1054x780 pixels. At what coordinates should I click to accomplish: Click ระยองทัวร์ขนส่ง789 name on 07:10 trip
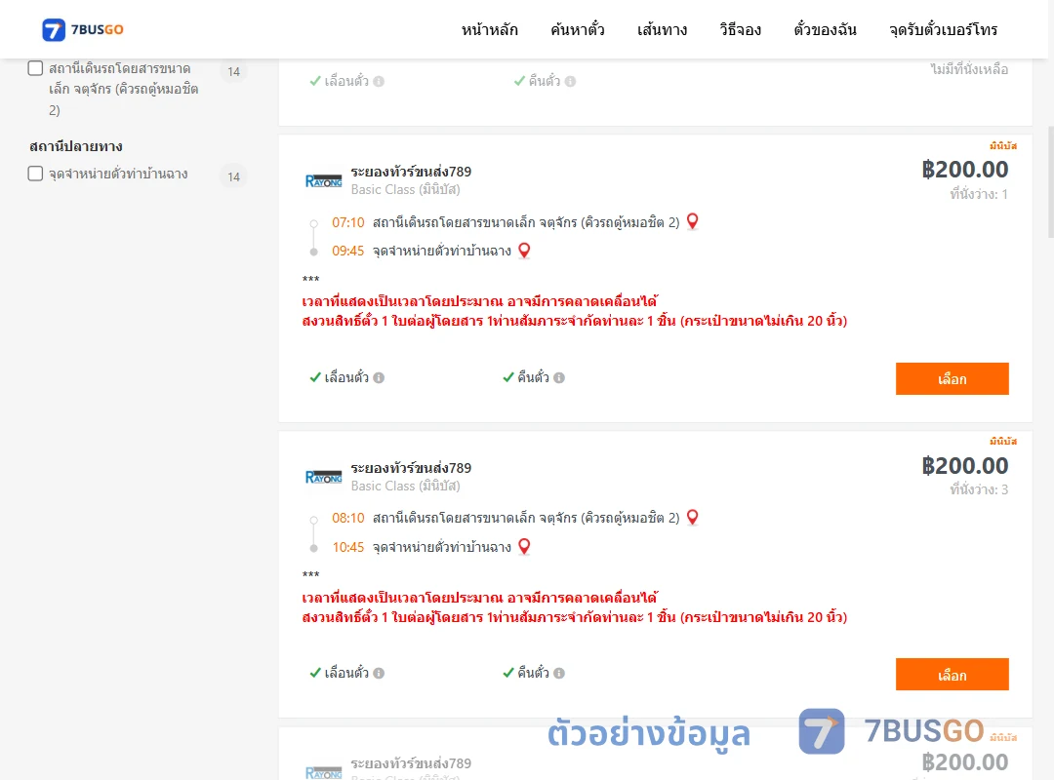pyautogui.click(x=411, y=172)
